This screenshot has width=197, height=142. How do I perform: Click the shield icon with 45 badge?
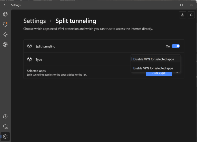[5, 127]
